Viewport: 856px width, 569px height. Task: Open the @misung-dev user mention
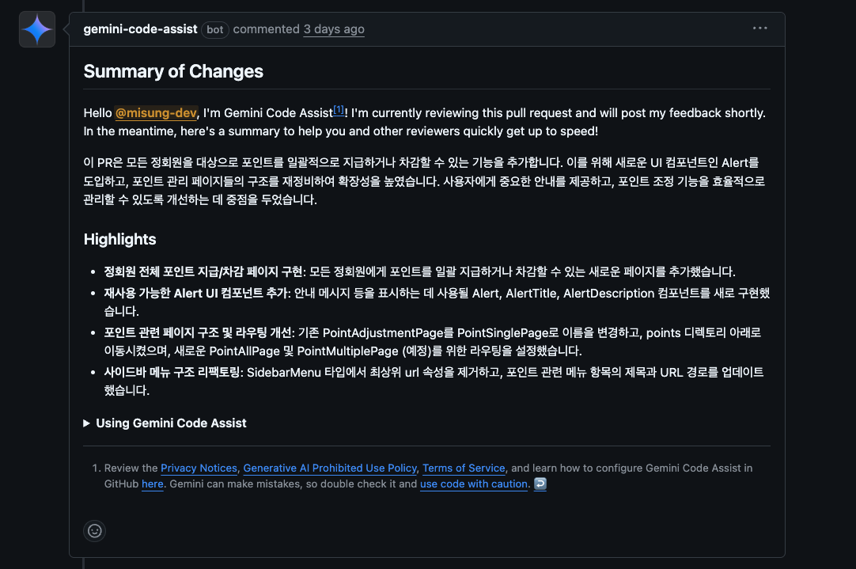point(156,113)
